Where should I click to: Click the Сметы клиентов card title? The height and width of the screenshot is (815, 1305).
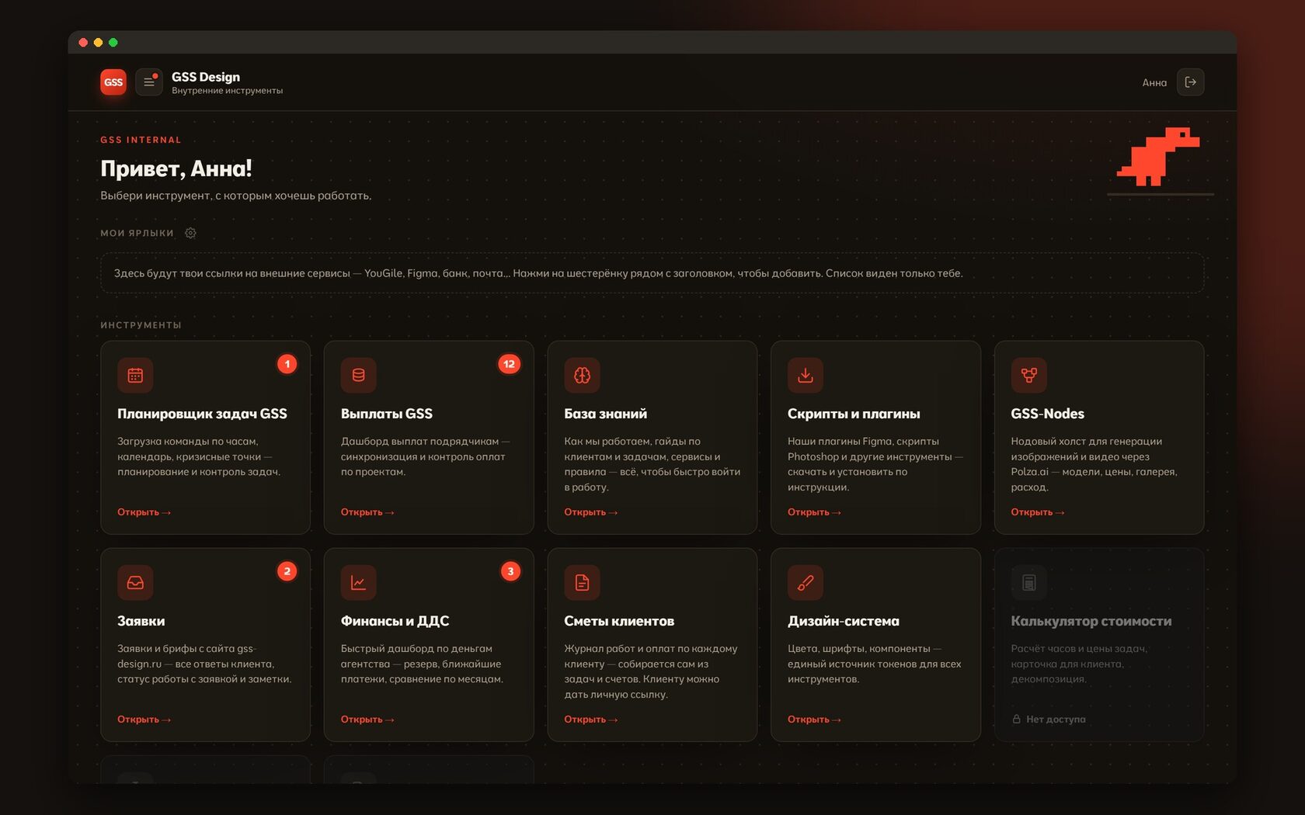coord(619,621)
